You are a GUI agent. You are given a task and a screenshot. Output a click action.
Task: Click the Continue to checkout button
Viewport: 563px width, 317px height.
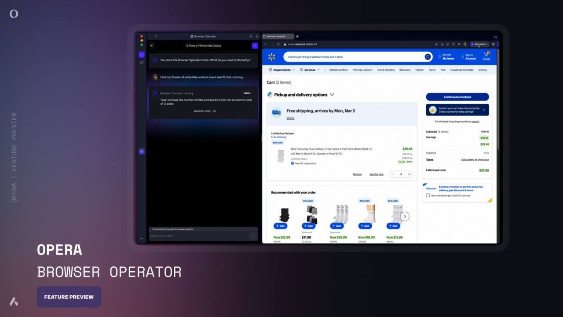pos(457,97)
